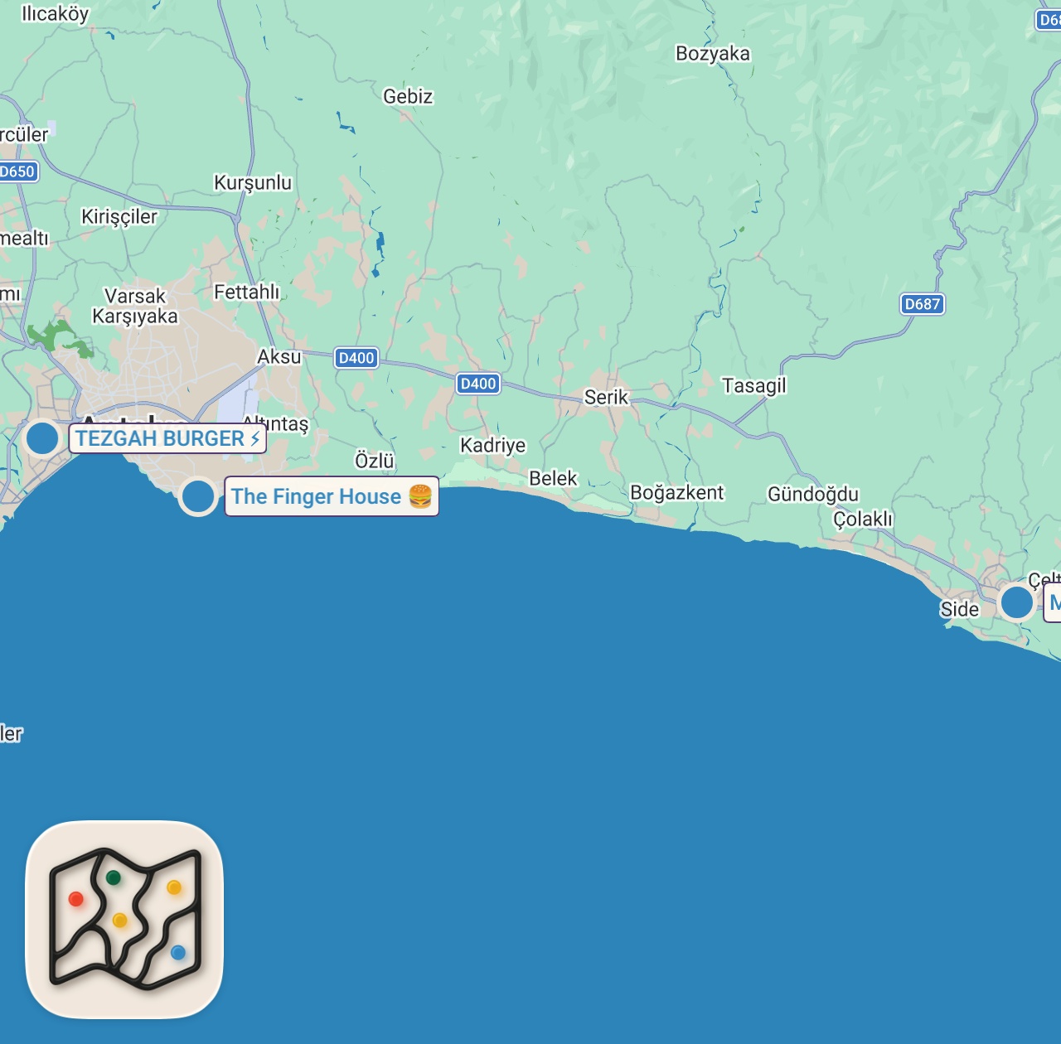The width and height of the screenshot is (1061, 1044).
Task: Open the folded map app icon
Action: [125, 920]
